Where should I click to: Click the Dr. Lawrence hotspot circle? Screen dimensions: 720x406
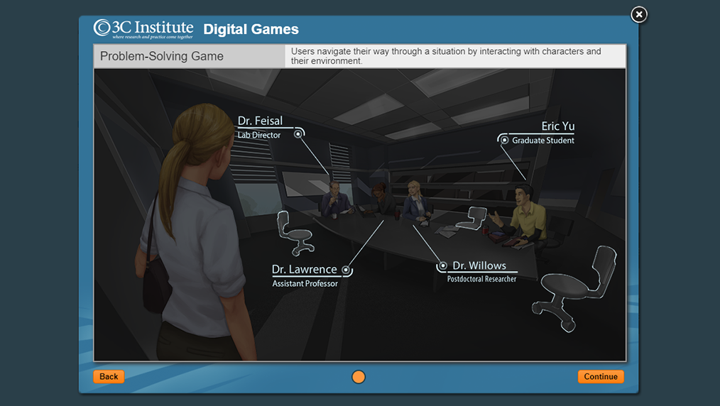click(x=346, y=270)
